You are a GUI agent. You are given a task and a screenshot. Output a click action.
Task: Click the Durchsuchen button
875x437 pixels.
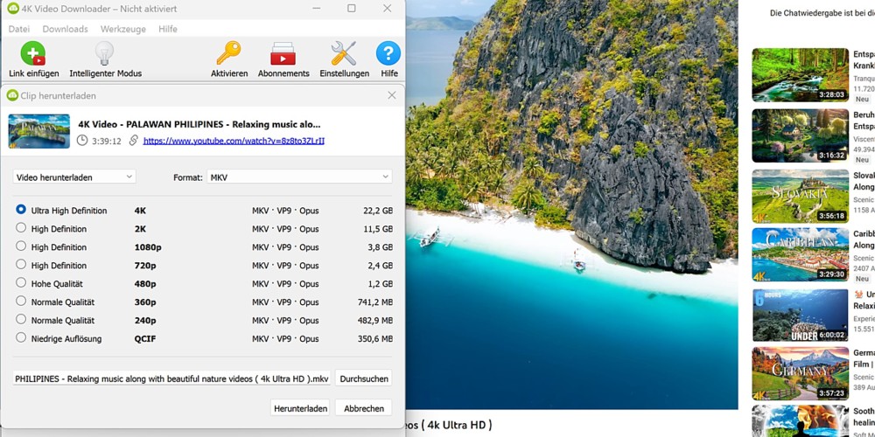[x=364, y=378]
